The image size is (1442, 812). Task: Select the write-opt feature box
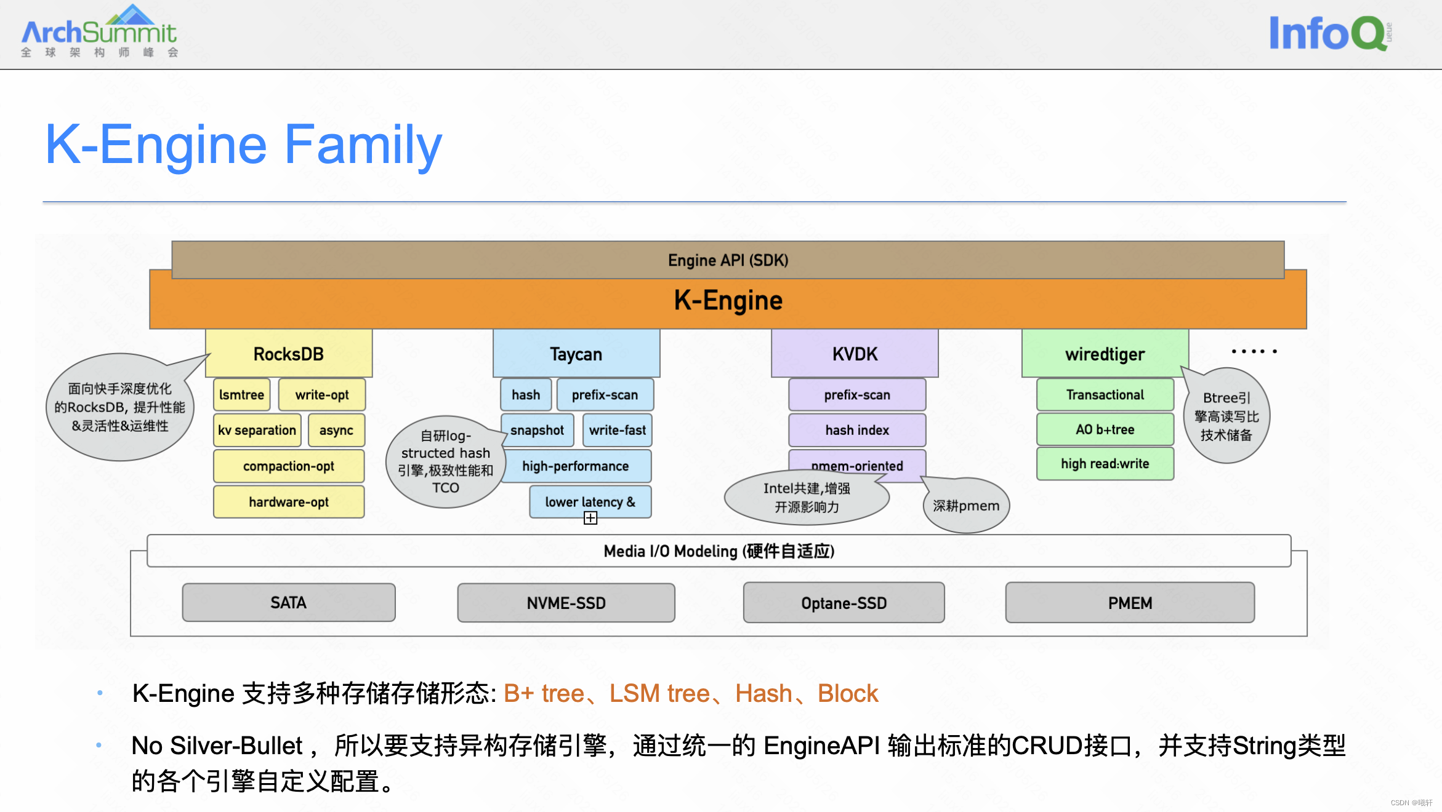click(322, 395)
